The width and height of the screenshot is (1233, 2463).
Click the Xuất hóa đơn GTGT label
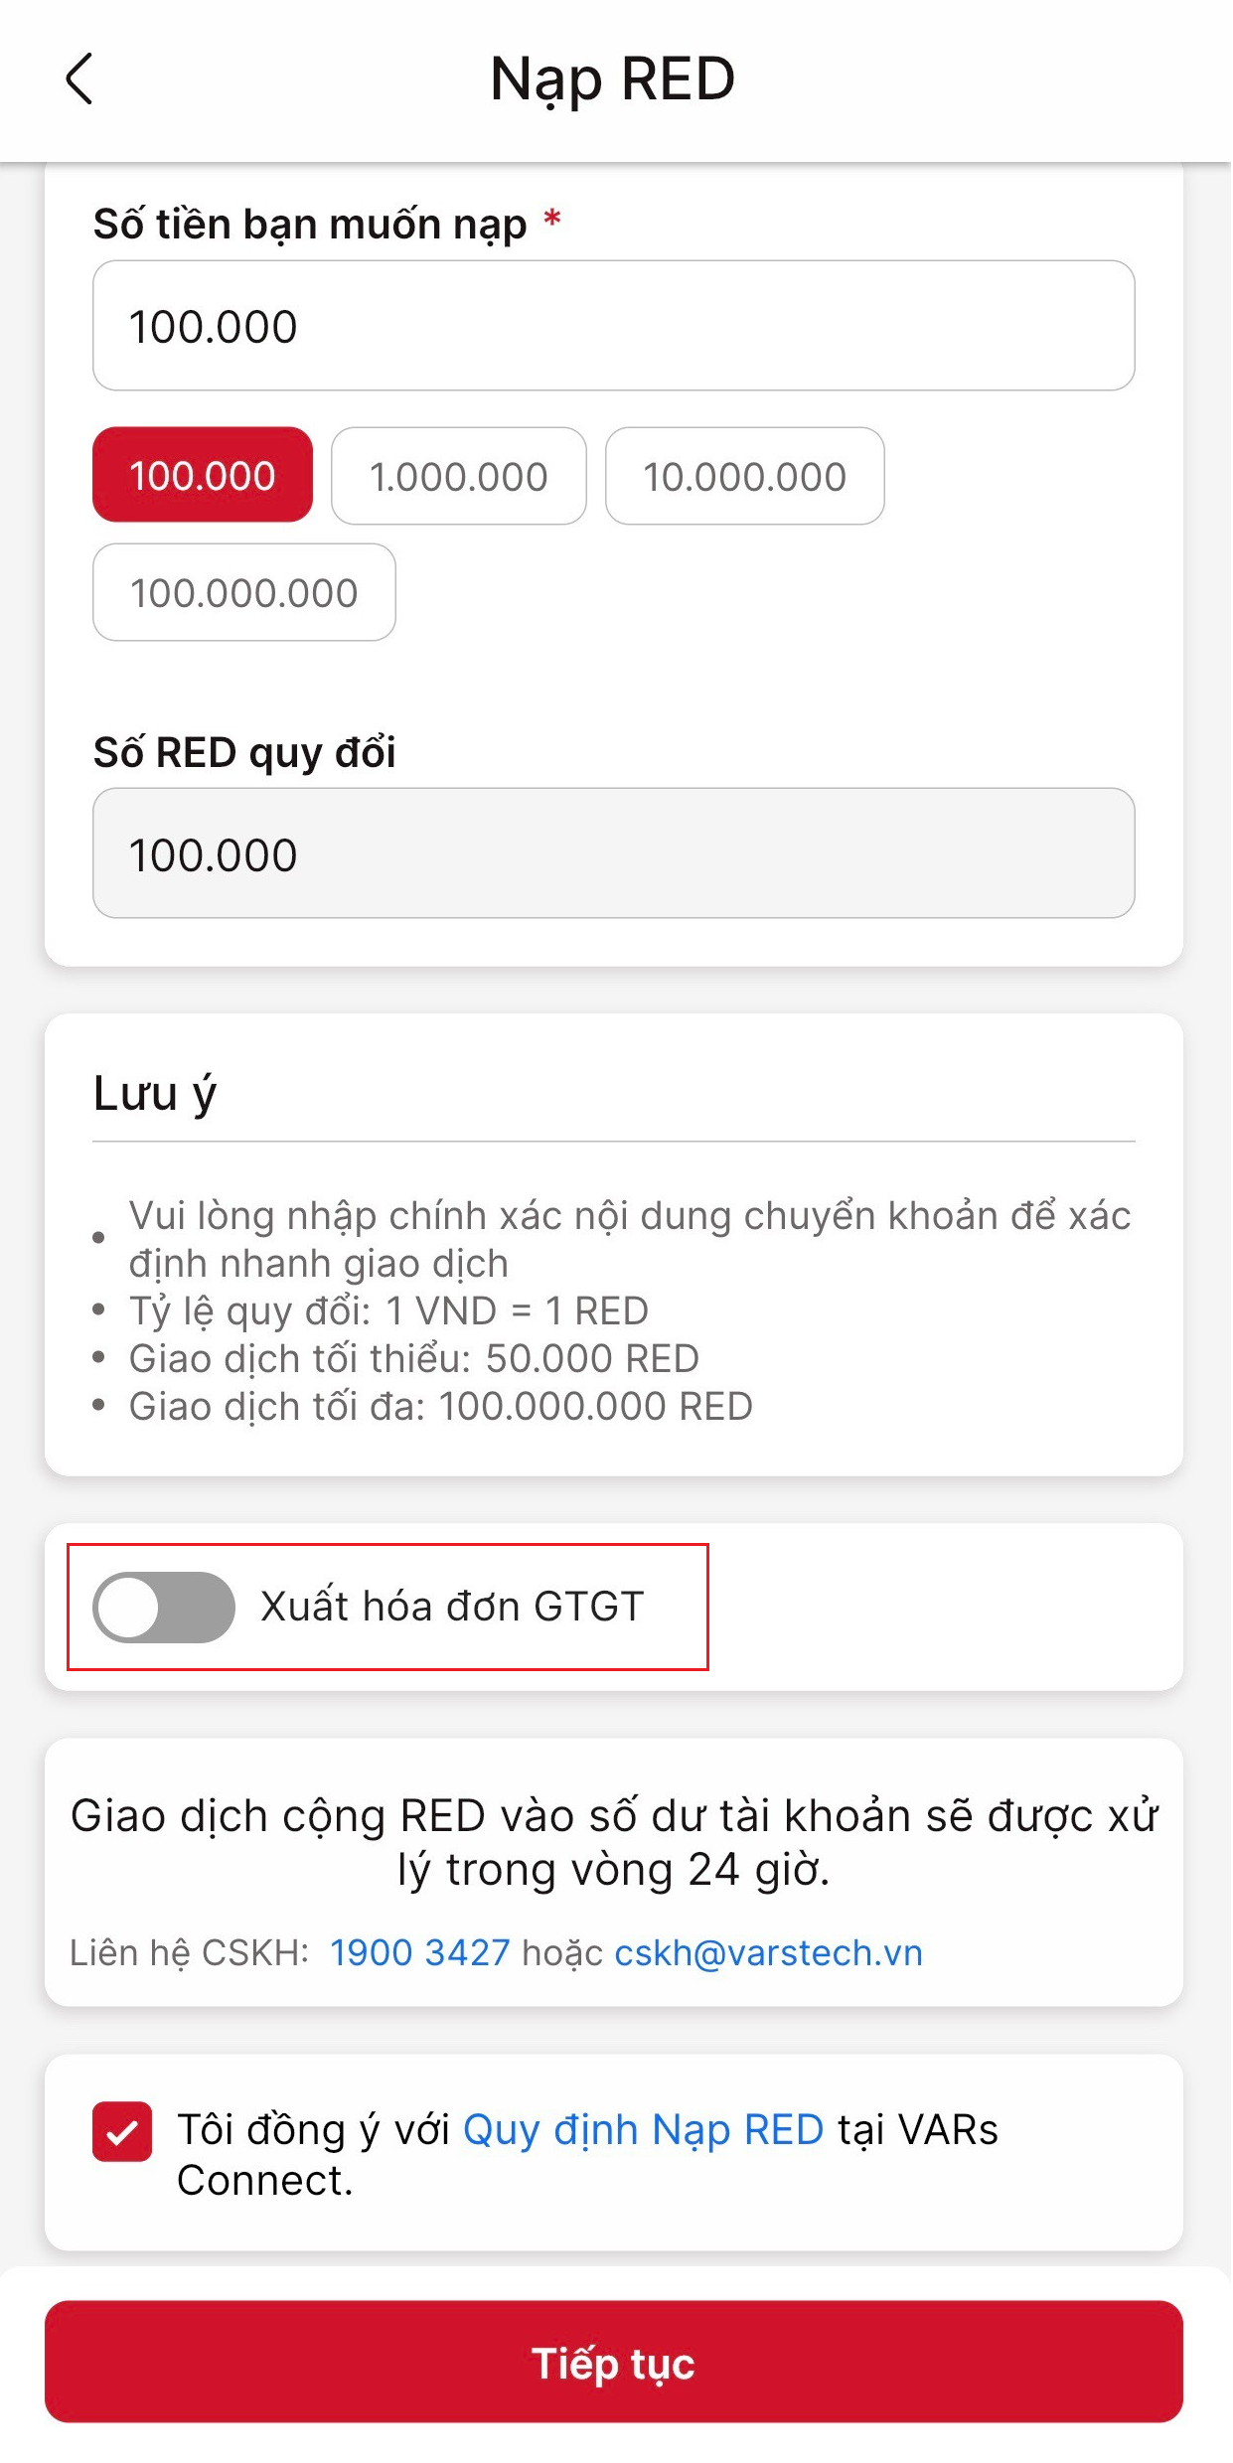452,1607
